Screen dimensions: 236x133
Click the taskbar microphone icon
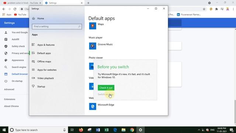tap(65, 130)
